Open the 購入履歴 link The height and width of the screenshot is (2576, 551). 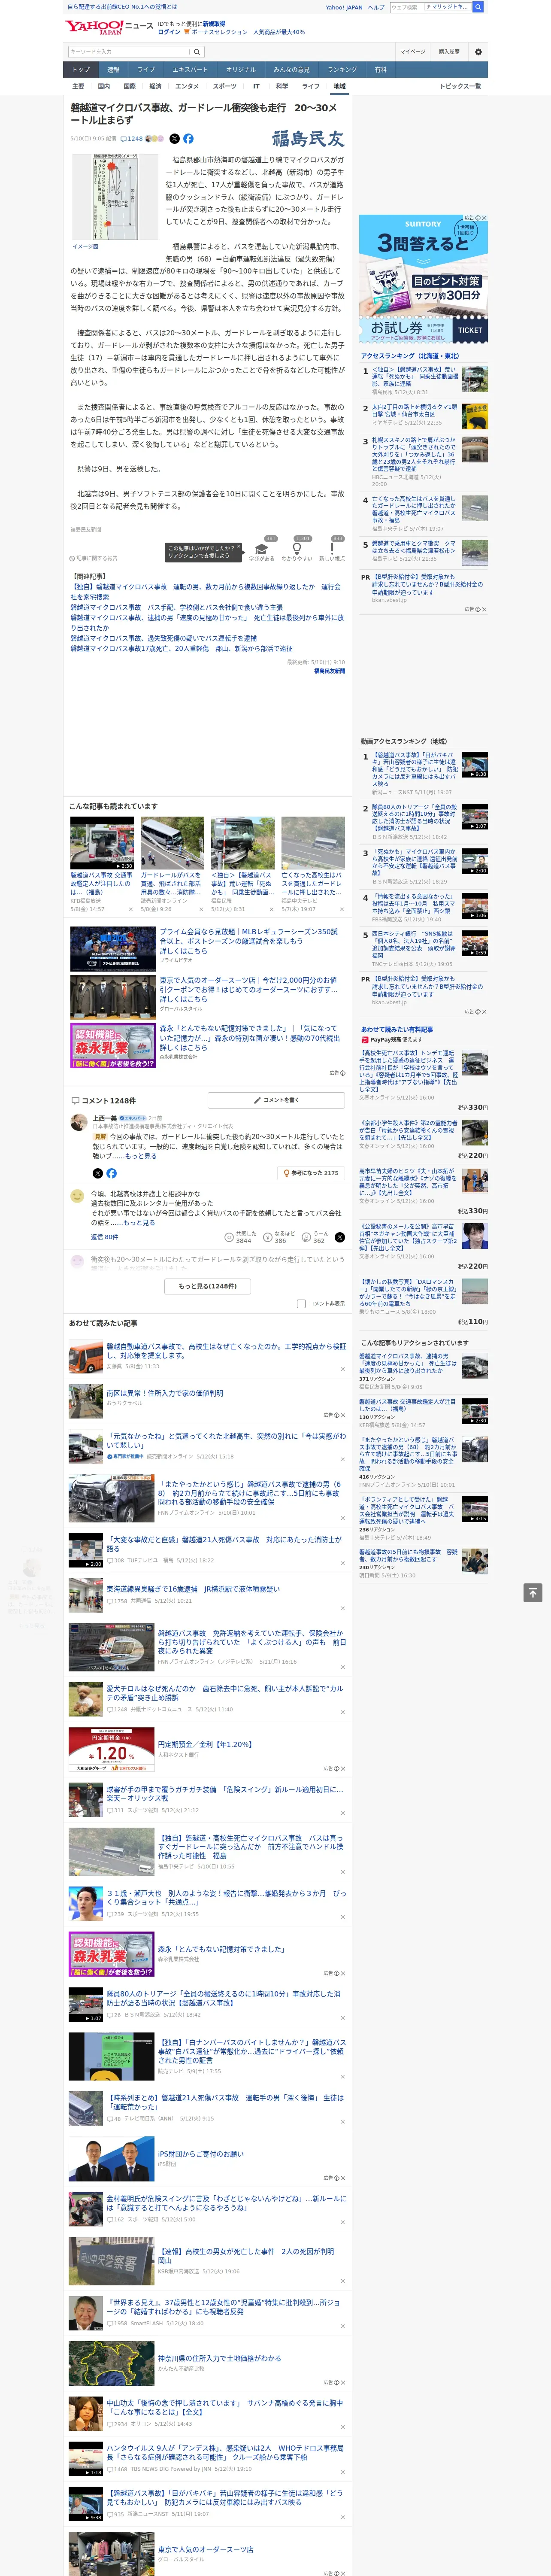tap(449, 52)
